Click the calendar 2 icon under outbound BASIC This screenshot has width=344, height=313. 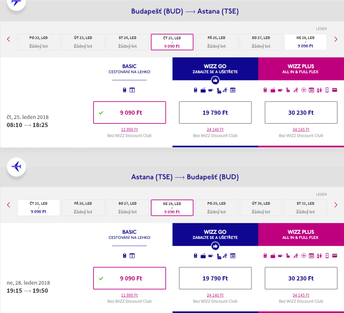tap(132, 90)
